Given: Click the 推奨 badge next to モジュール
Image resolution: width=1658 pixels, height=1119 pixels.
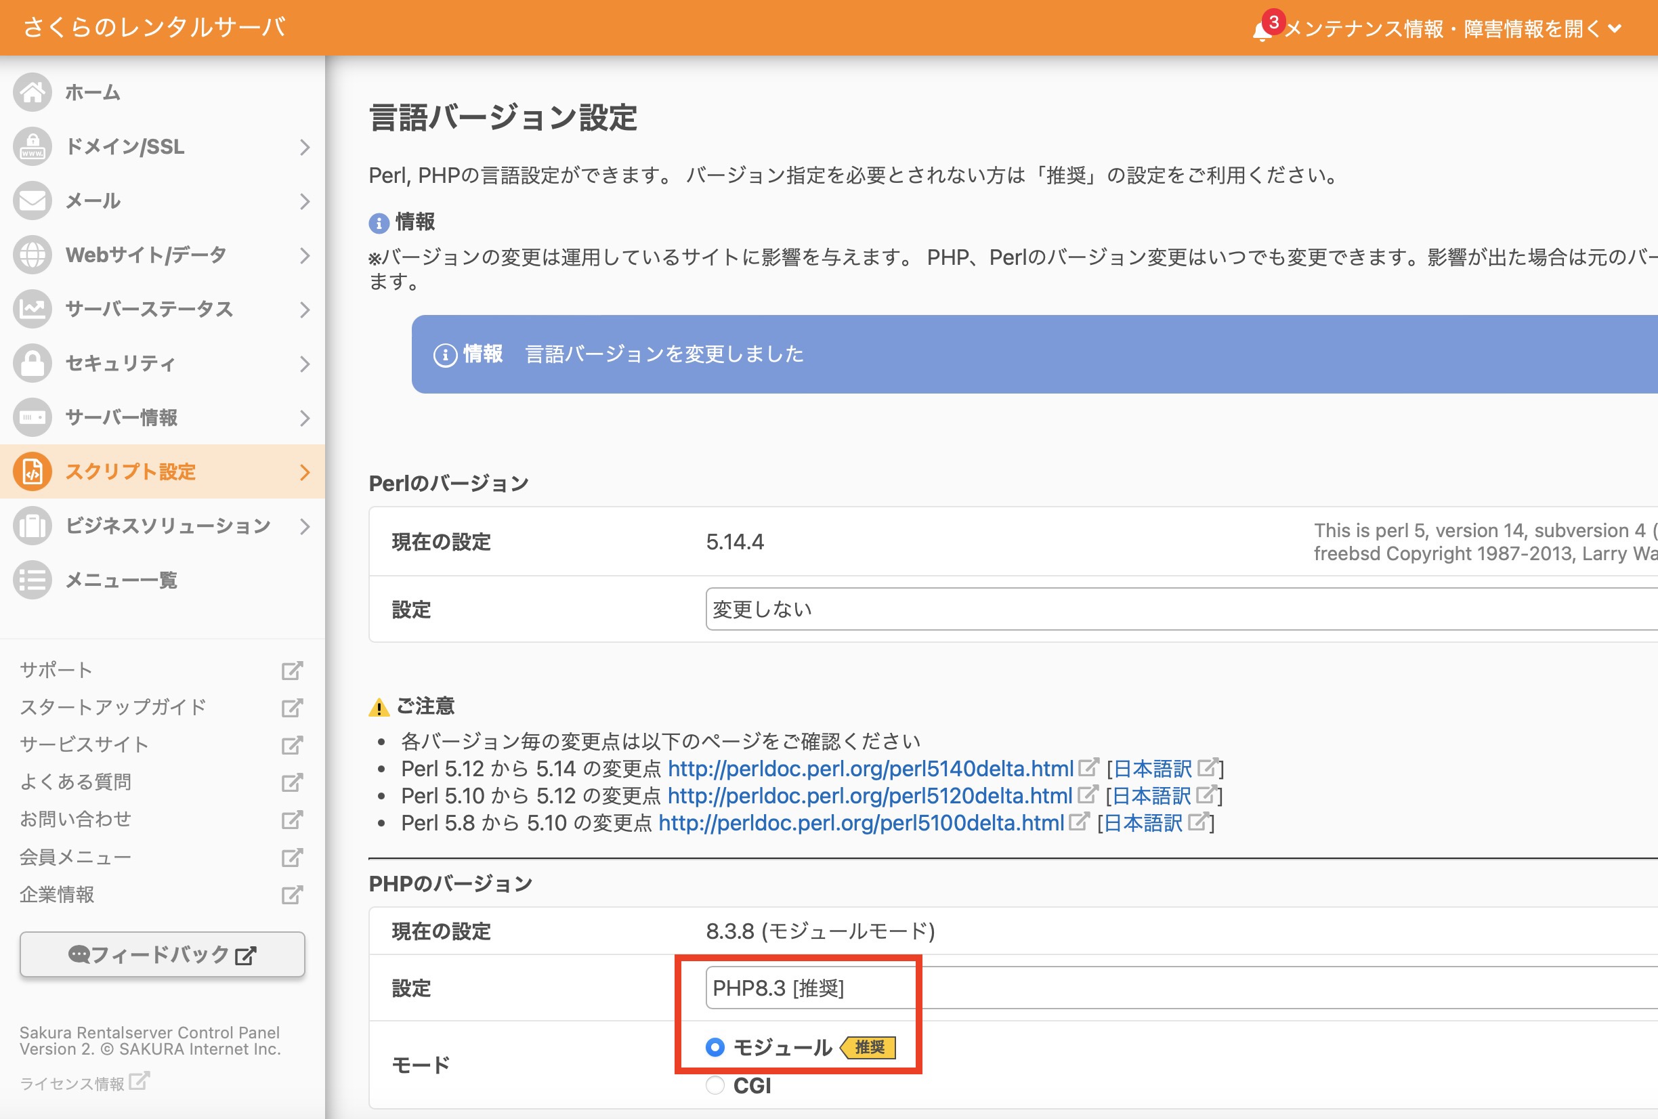Looking at the screenshot, I should pos(868,1047).
